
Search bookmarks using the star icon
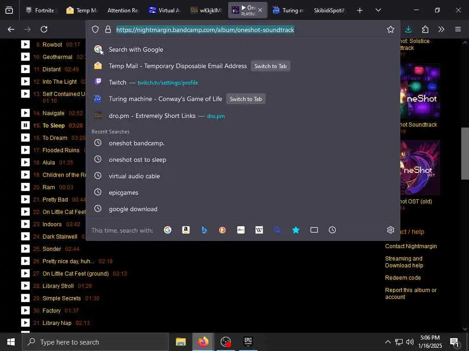(x=296, y=230)
